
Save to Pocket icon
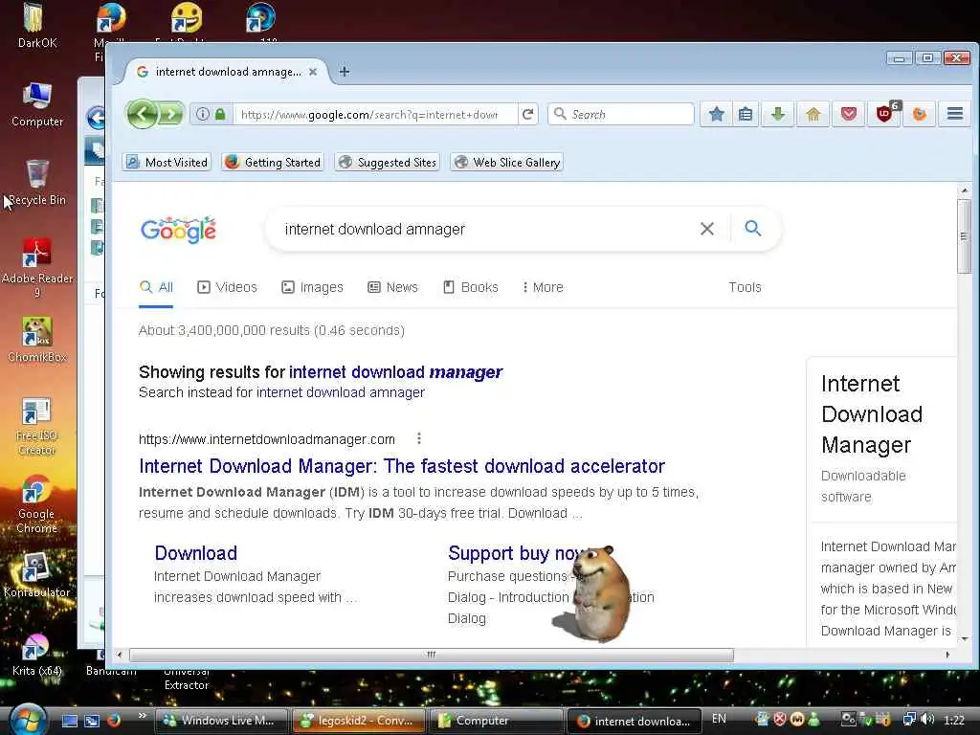pos(848,115)
